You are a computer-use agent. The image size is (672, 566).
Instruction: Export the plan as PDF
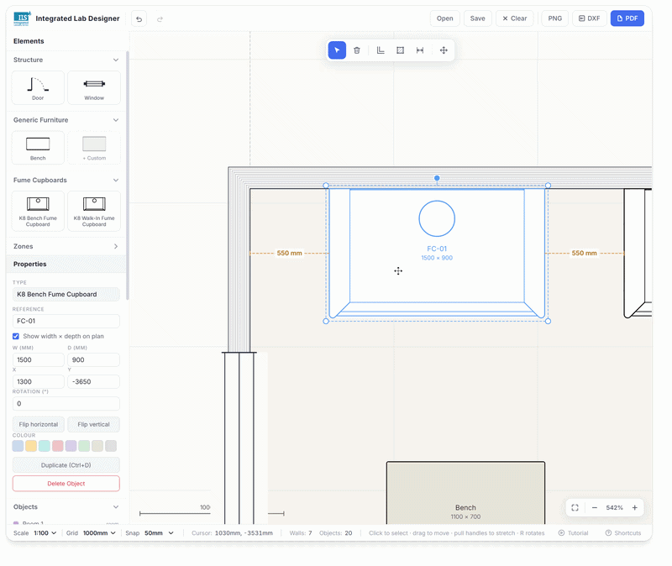(627, 18)
